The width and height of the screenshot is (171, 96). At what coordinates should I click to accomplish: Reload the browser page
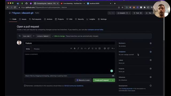[15, 7]
